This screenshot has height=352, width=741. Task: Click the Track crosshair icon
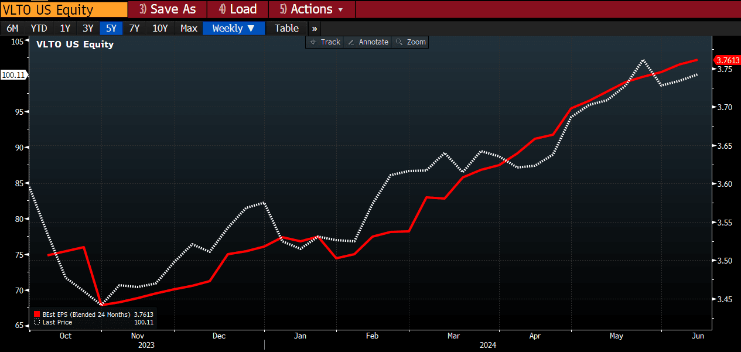pos(313,42)
